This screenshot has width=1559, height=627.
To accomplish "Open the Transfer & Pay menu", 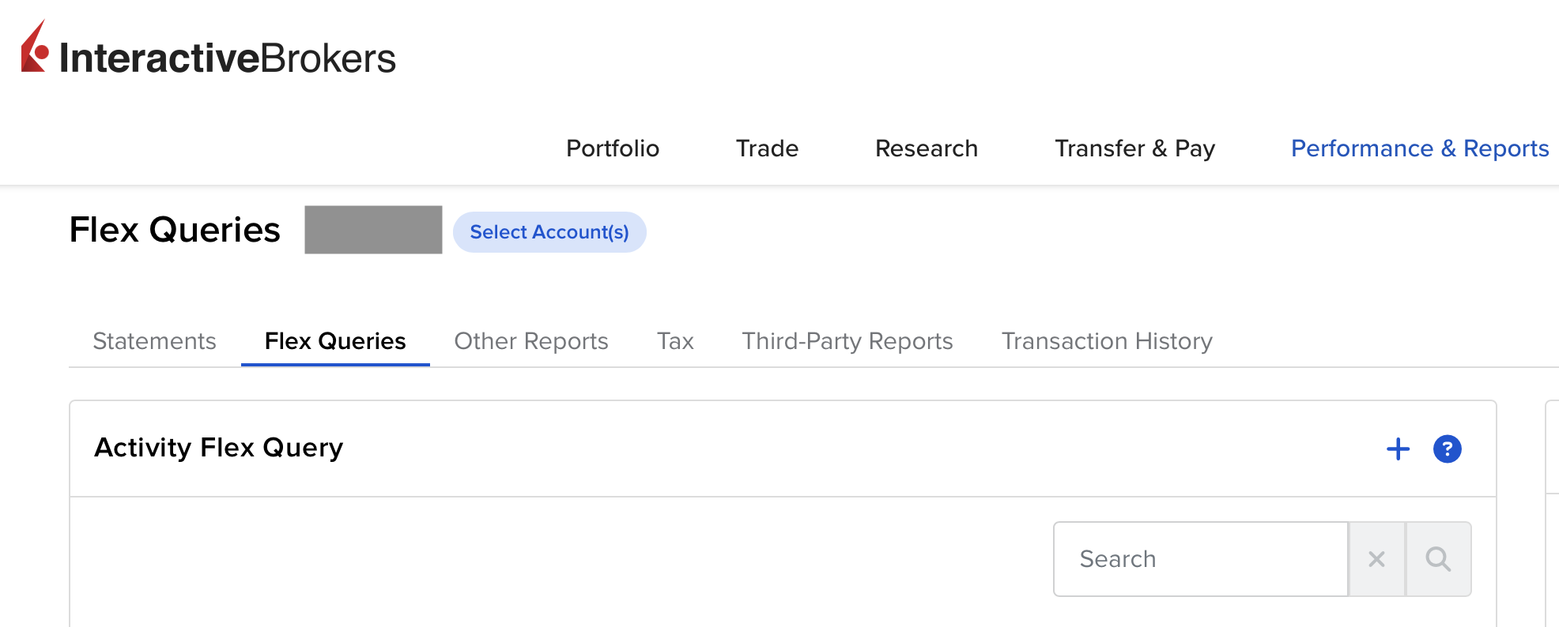I will (x=1134, y=148).
